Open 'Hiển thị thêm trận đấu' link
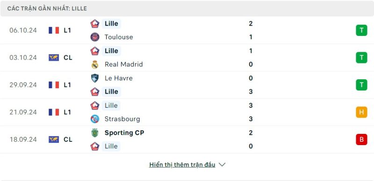This screenshot has height=181, width=374. pos(182,165)
